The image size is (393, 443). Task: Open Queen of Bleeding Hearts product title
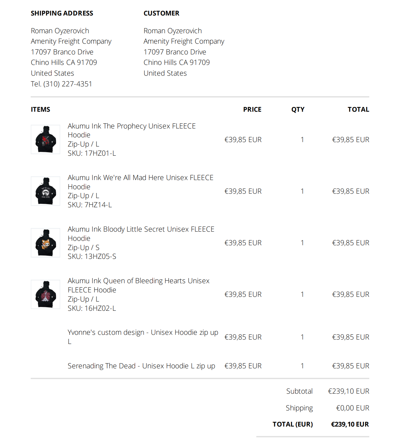(139, 281)
